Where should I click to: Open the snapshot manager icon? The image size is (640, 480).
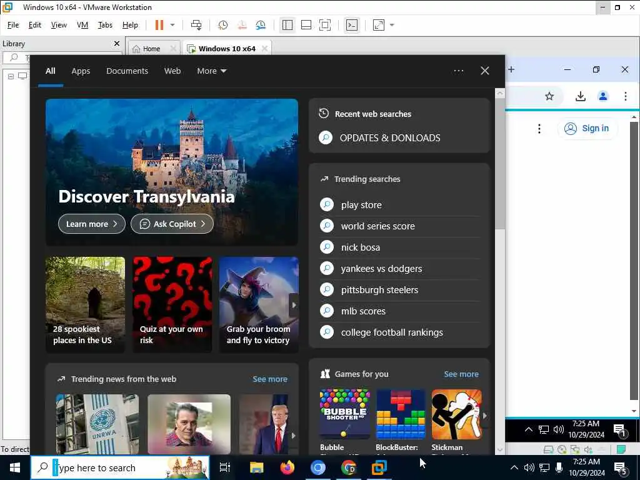coord(261,25)
